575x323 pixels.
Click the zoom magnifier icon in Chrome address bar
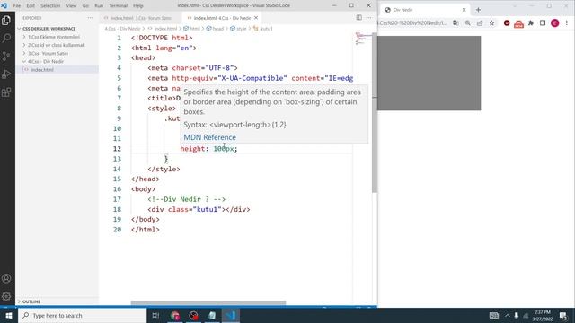pos(467,22)
